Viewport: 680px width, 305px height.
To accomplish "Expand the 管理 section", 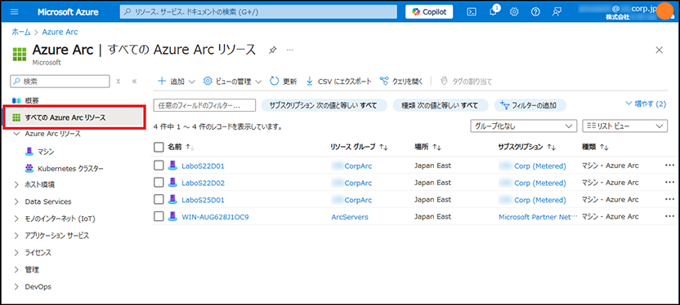I will 16,269.
